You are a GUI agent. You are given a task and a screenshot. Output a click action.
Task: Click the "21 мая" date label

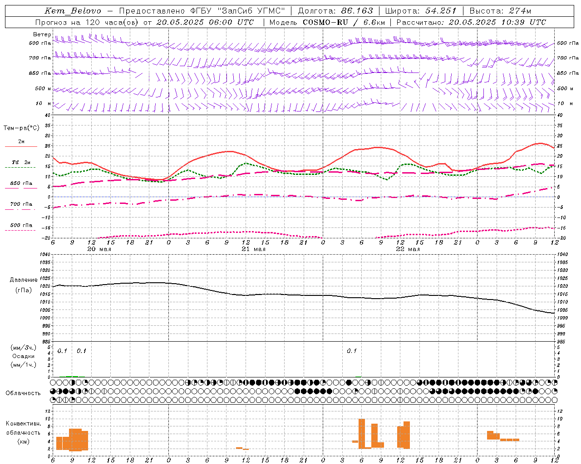click(x=253, y=249)
